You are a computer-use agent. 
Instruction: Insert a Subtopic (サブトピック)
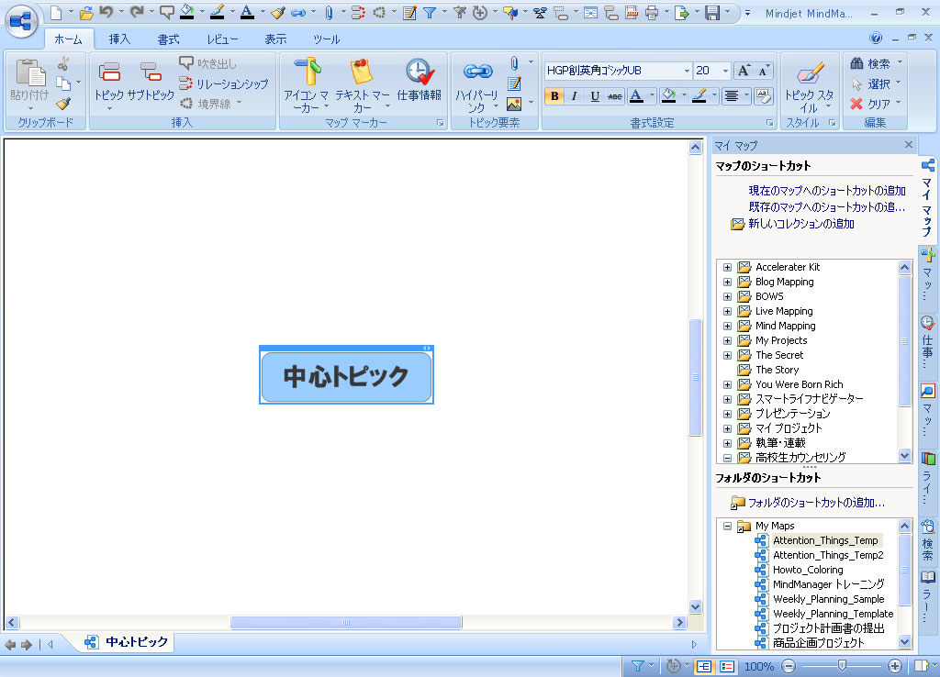tap(151, 72)
